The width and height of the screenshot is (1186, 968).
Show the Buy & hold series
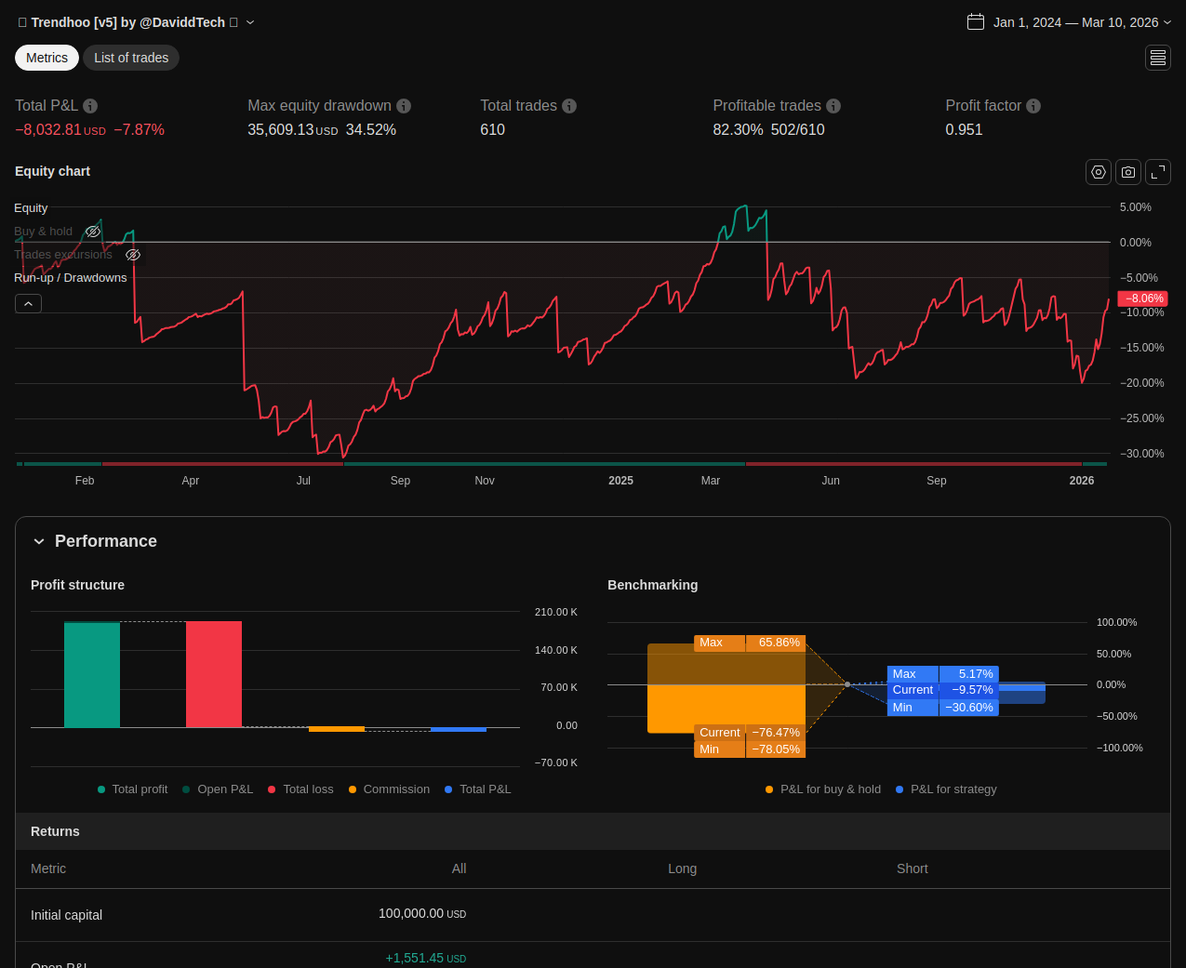click(x=93, y=232)
